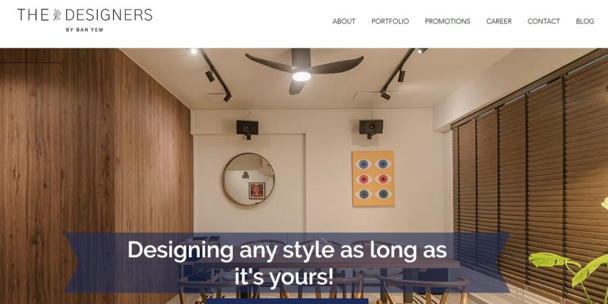This screenshot has height=304, width=608.
Task: Open the ABOUT page
Action: [344, 21]
